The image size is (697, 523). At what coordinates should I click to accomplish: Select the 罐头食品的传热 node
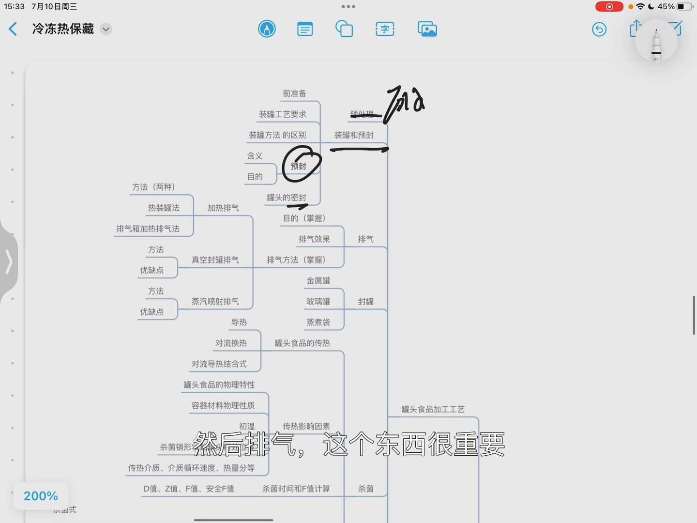[x=303, y=343]
